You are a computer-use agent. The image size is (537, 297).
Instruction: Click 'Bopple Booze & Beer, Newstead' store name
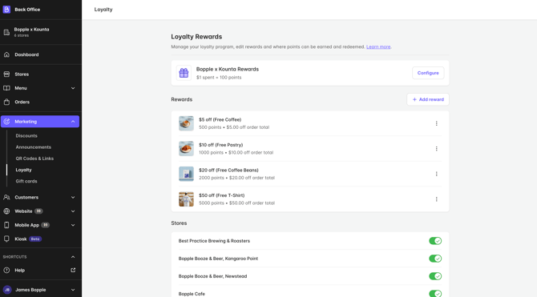[212, 276]
